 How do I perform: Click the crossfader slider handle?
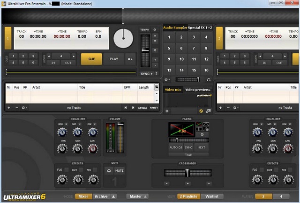pos(187,173)
